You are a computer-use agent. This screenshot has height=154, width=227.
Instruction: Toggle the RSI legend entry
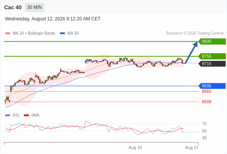pyautogui.click(x=12, y=115)
